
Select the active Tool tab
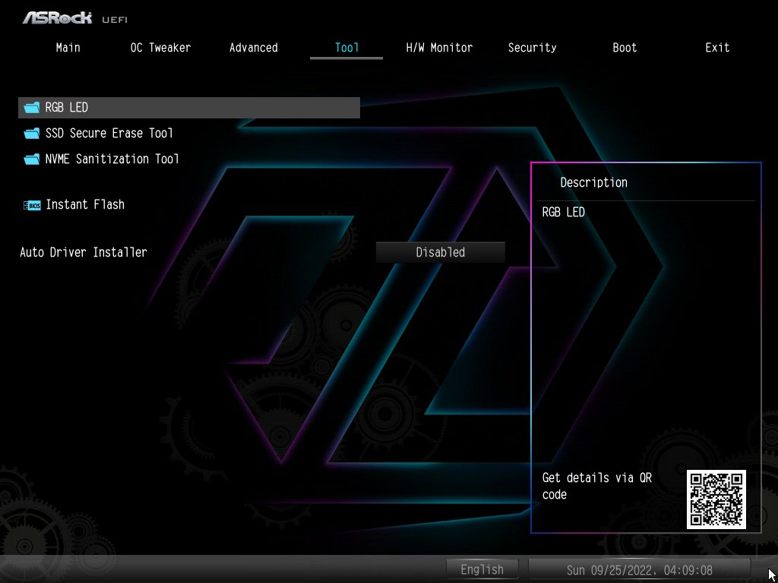(346, 48)
